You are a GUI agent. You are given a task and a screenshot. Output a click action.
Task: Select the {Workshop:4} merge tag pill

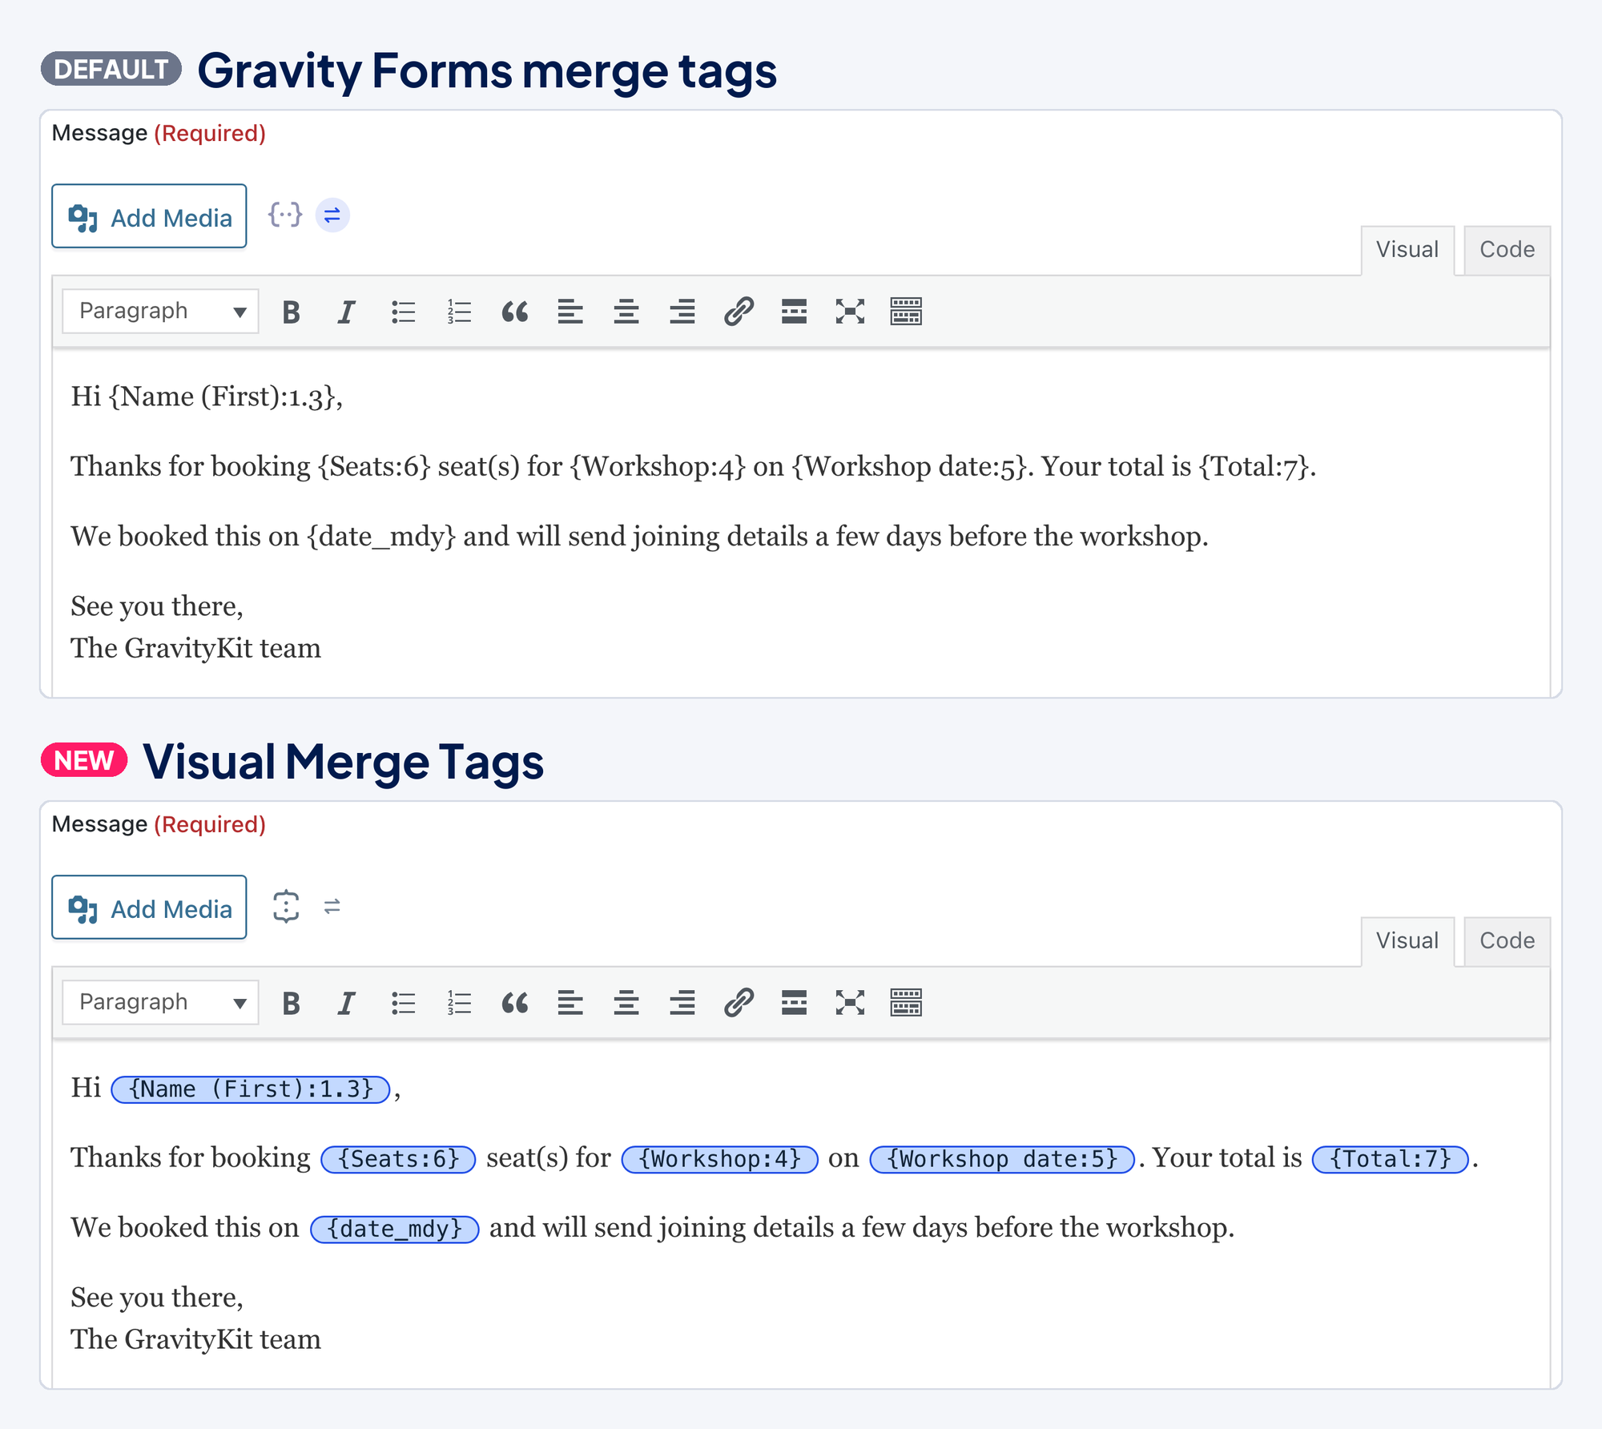point(719,1159)
